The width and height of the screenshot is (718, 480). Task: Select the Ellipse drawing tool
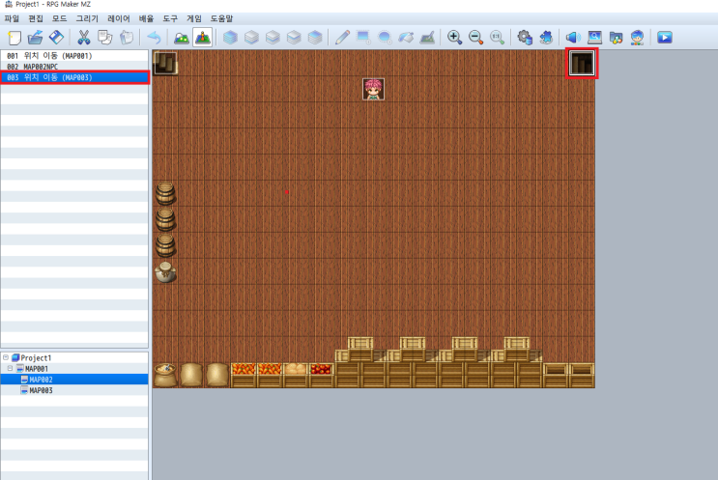coord(385,38)
